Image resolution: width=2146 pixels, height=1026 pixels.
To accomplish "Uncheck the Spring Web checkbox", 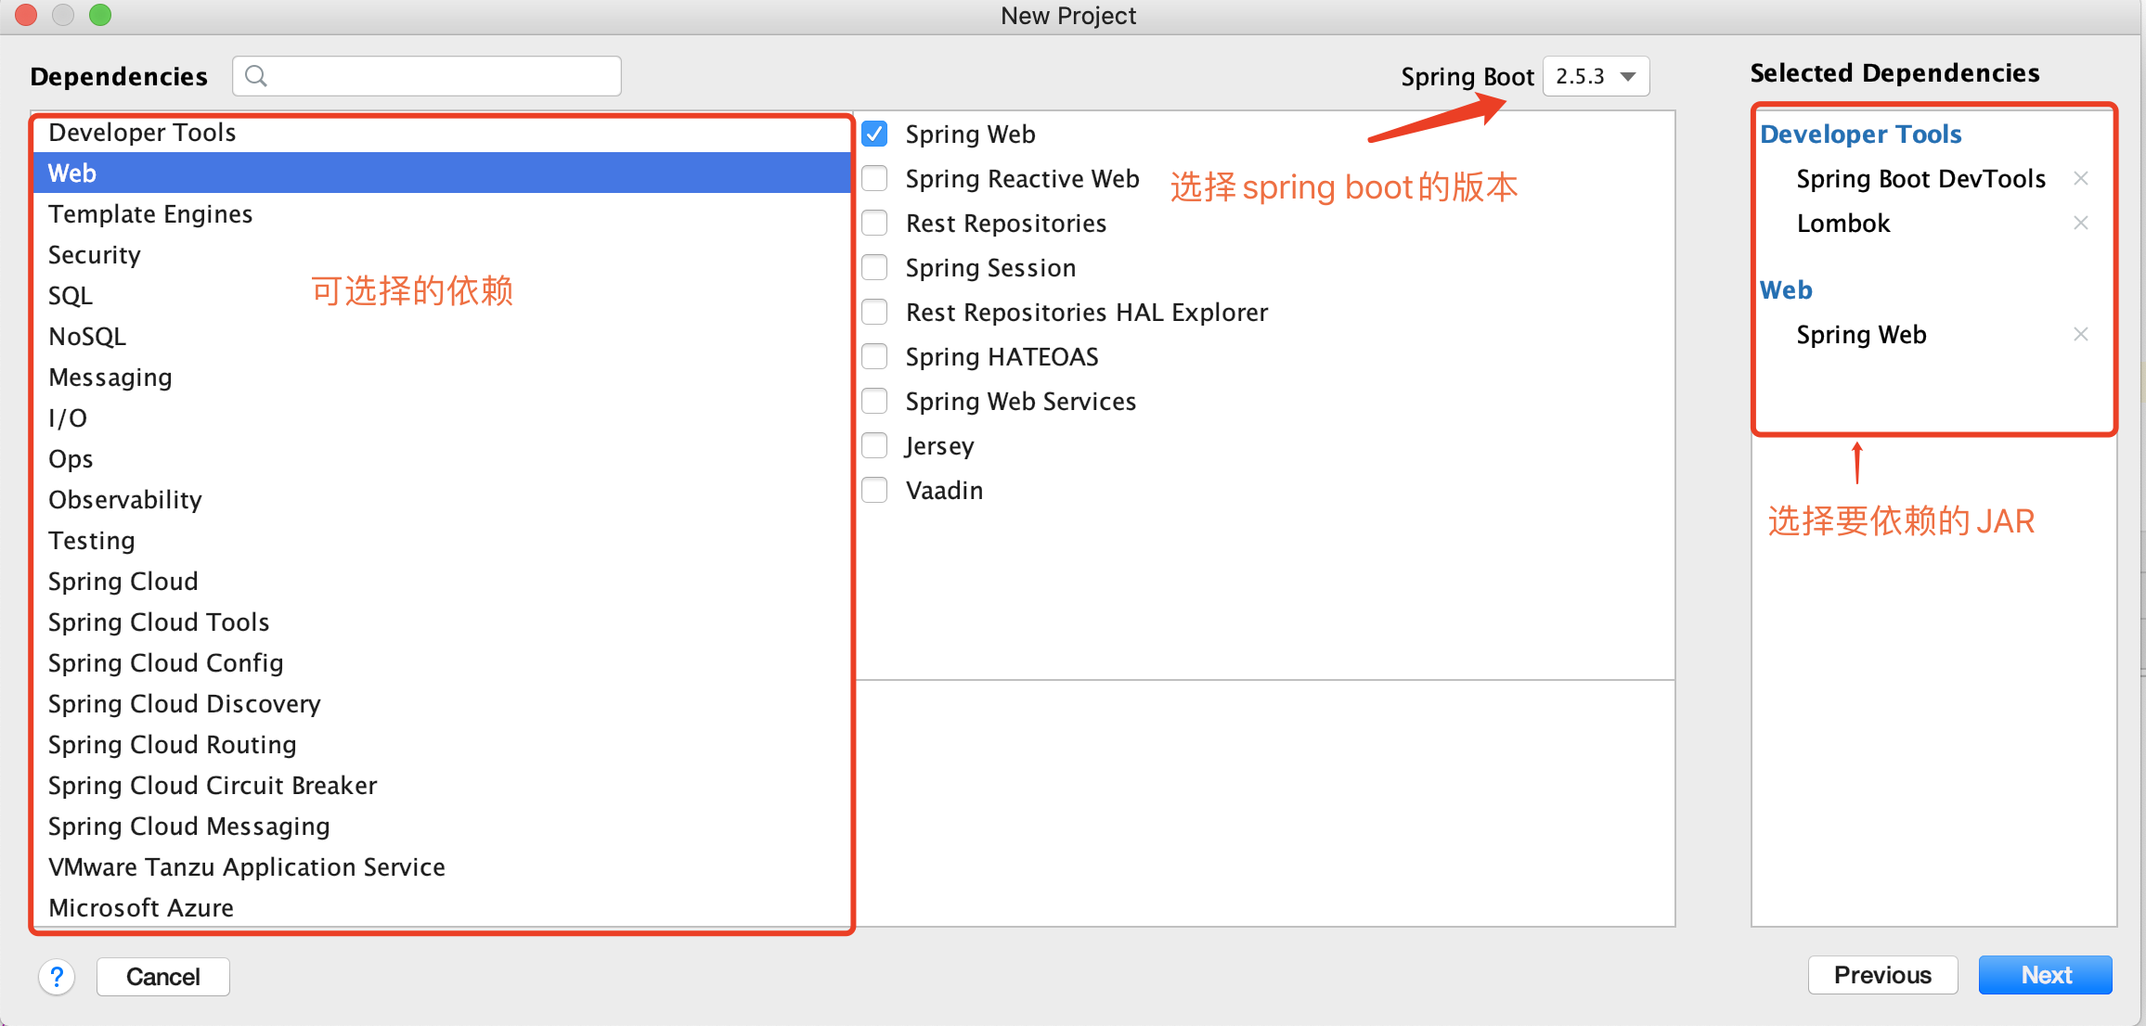I will (x=874, y=134).
